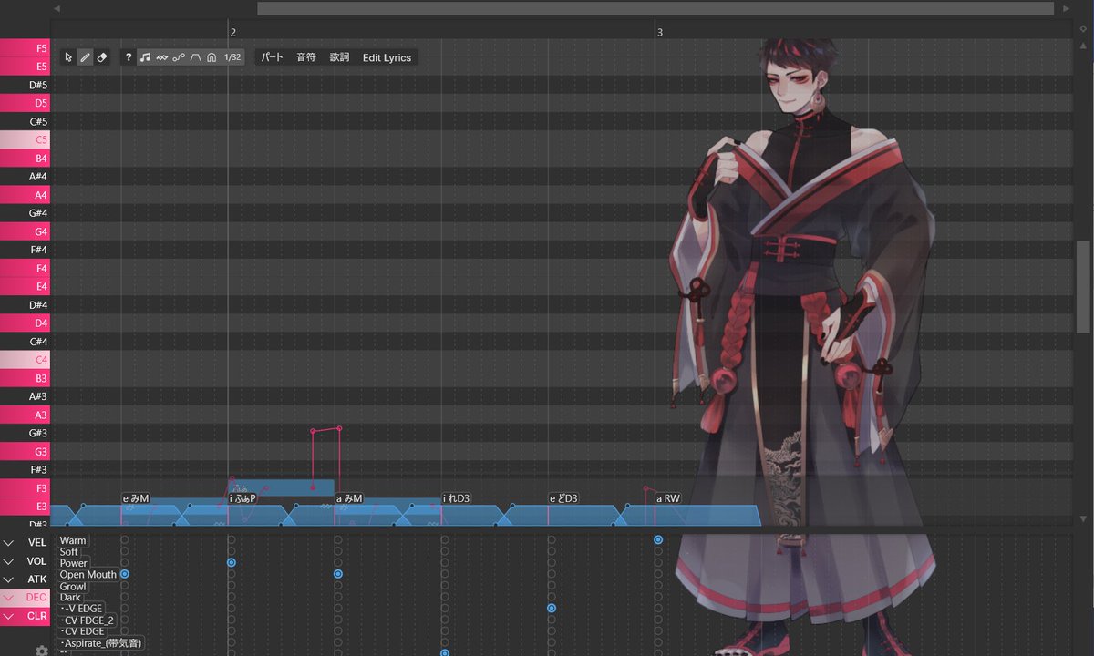Image resolution: width=1094 pixels, height=656 pixels.
Task: Expand the chevron beside CLR
Action: pyautogui.click(x=8, y=616)
